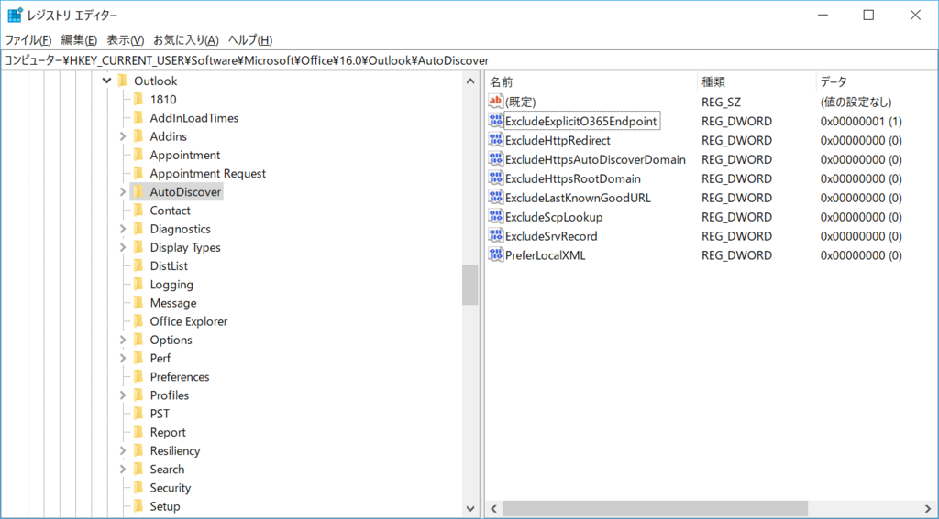The image size is (939, 519).
Task: Open the ヘルプ(H) menu
Action: pyautogui.click(x=250, y=40)
